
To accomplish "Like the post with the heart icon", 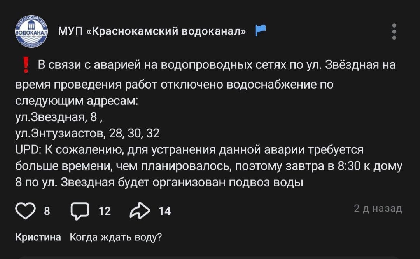I will tap(25, 210).
